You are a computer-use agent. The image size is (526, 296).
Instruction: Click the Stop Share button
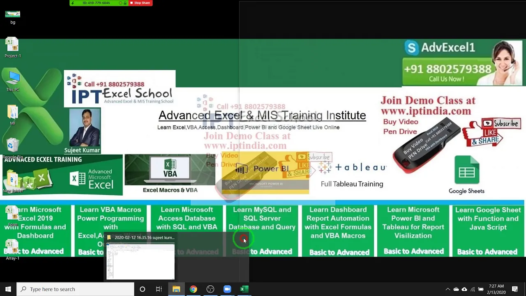(140, 3)
